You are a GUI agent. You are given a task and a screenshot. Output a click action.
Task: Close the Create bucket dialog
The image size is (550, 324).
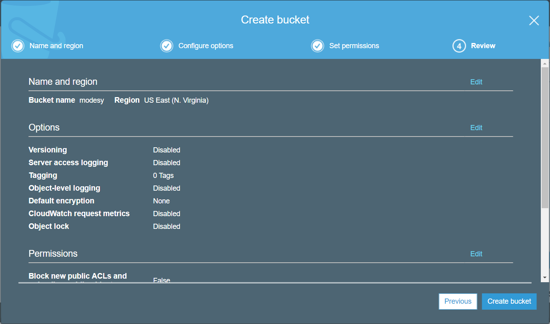coord(534,21)
